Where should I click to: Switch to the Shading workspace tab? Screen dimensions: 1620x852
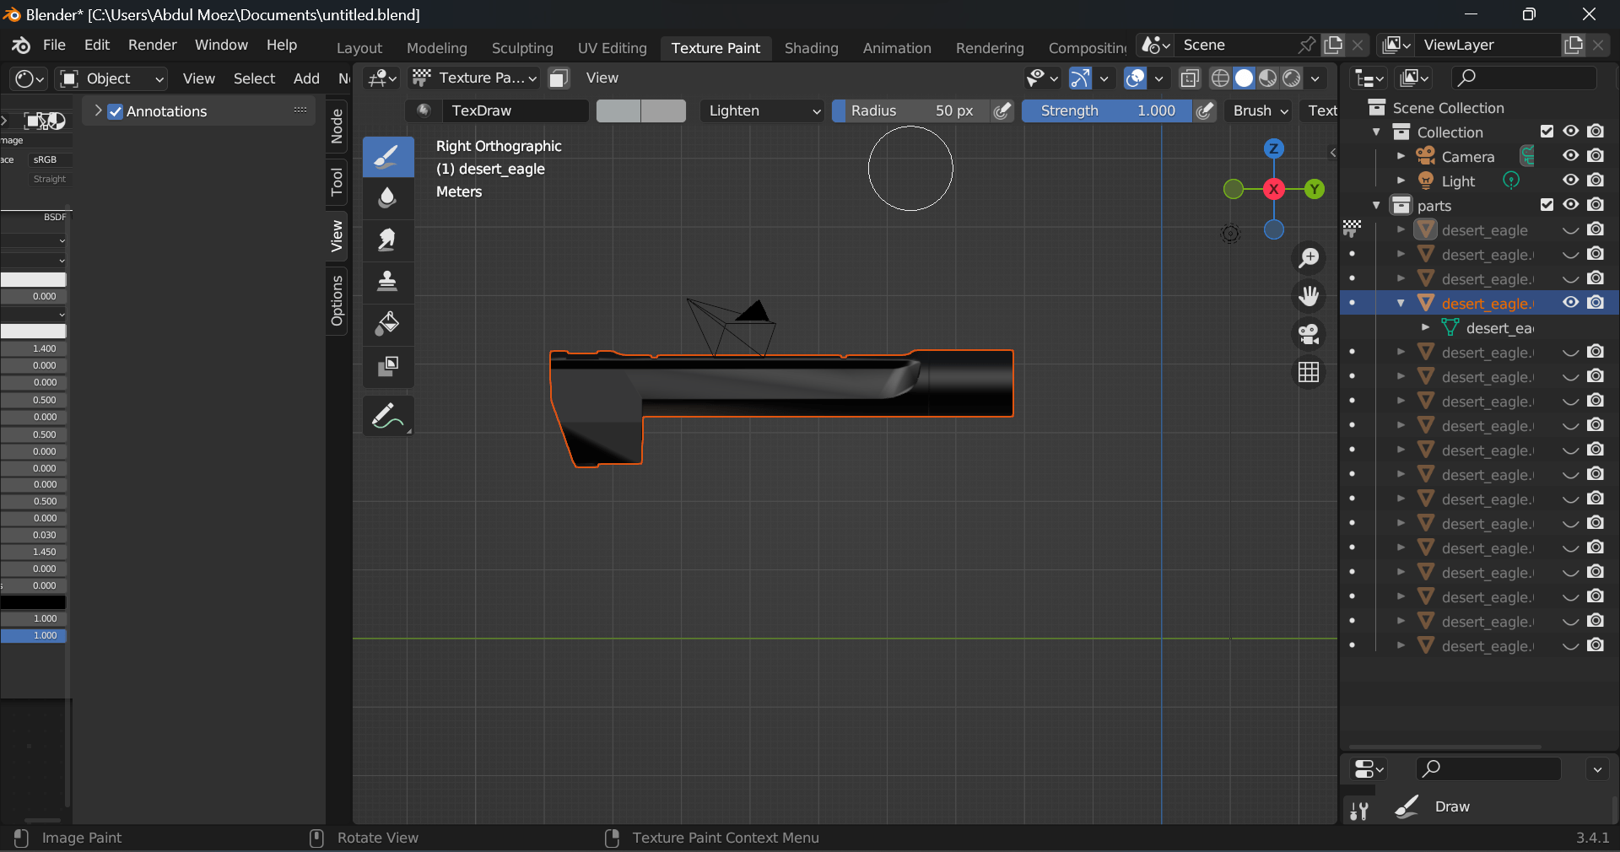click(x=810, y=48)
